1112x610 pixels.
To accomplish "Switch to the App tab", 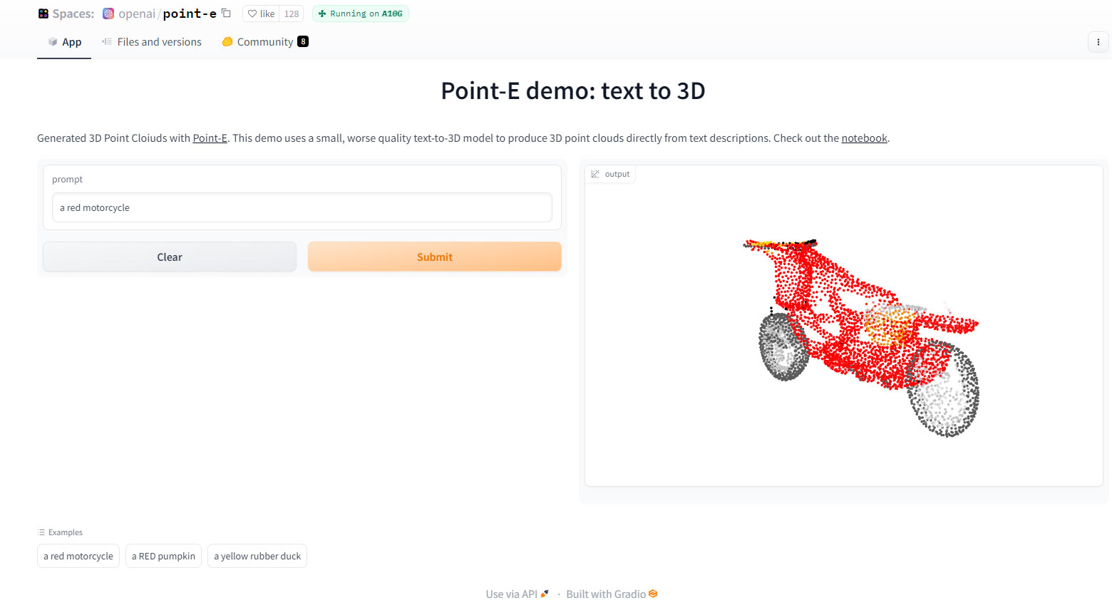I will pyautogui.click(x=71, y=41).
